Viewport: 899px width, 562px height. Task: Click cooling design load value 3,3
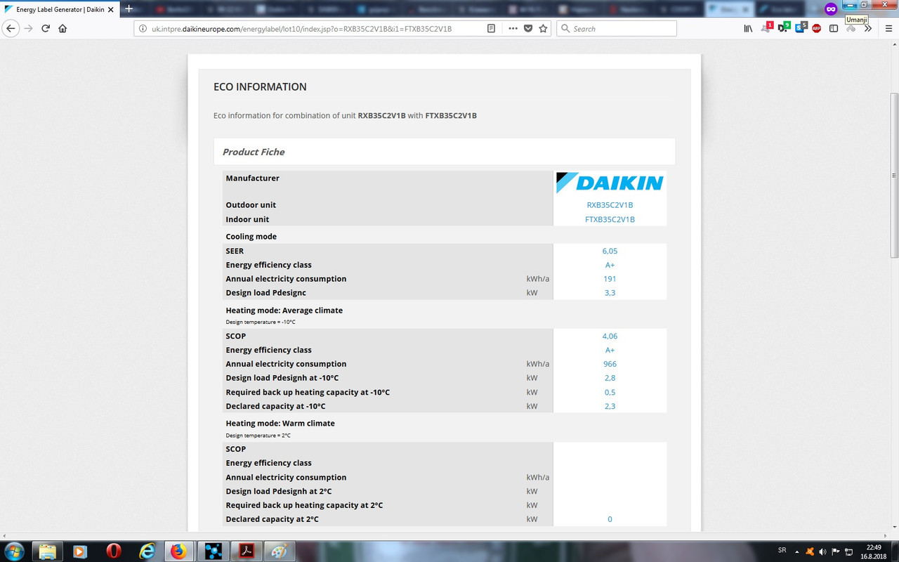(610, 293)
